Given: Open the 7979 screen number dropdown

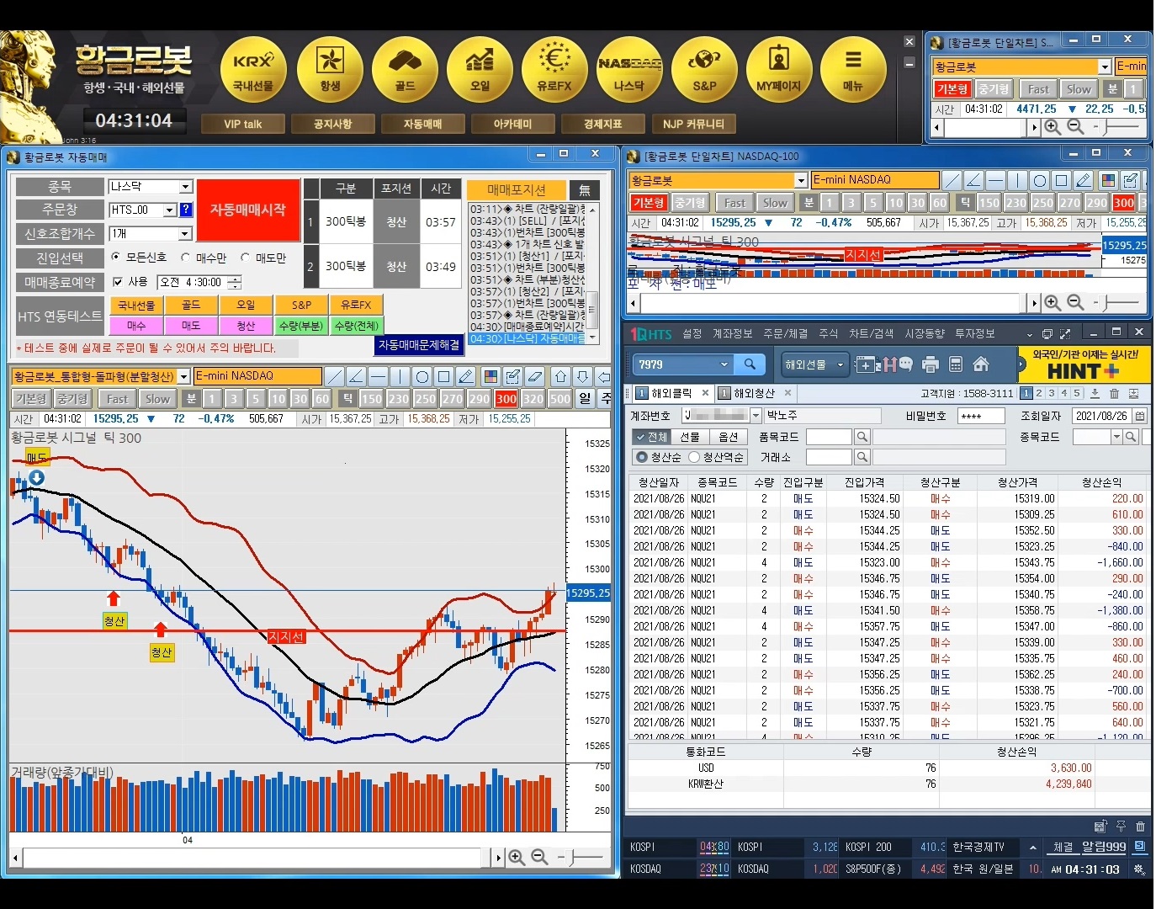Looking at the screenshot, I should (x=724, y=364).
